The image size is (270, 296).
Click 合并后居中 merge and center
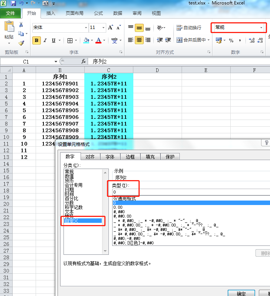191,40
